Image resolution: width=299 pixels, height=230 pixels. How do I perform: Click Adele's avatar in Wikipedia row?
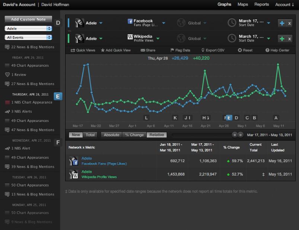click(80, 38)
